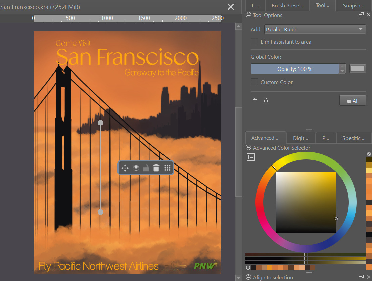Click the save assistants floppy disk icon
372x281 pixels.
click(x=266, y=100)
